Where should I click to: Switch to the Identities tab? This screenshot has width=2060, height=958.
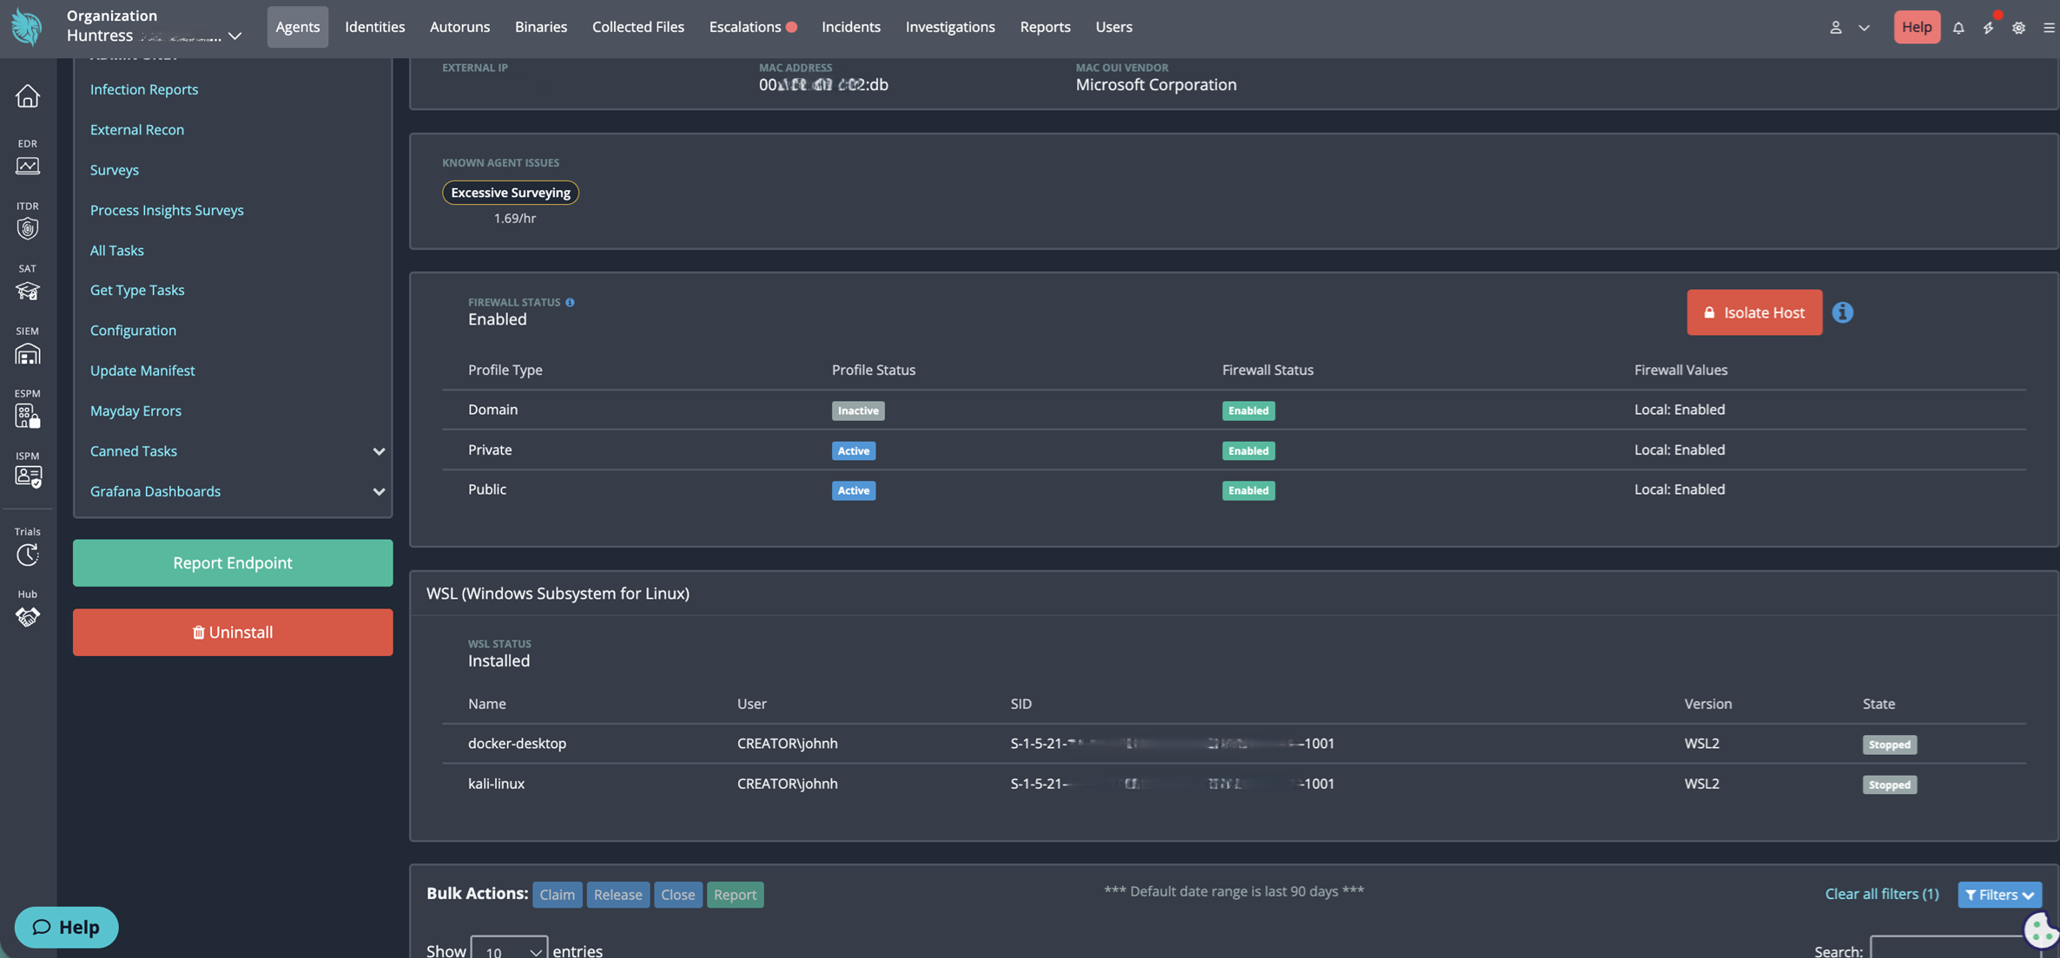(375, 27)
